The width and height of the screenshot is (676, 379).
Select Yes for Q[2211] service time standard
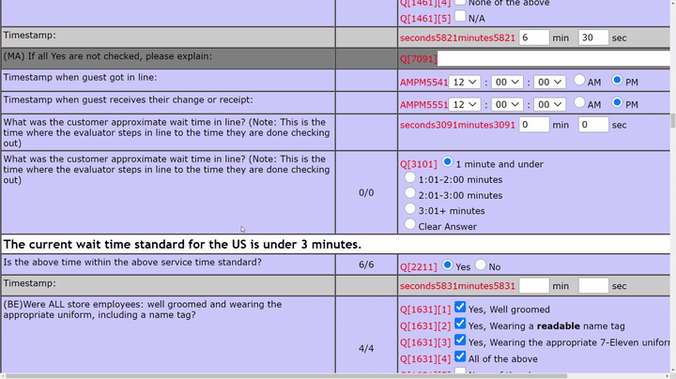pyautogui.click(x=447, y=265)
